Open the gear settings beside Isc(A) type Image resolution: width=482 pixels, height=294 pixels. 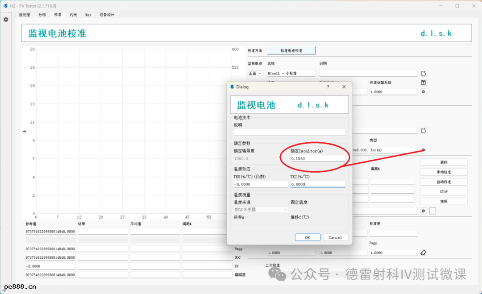click(424, 150)
